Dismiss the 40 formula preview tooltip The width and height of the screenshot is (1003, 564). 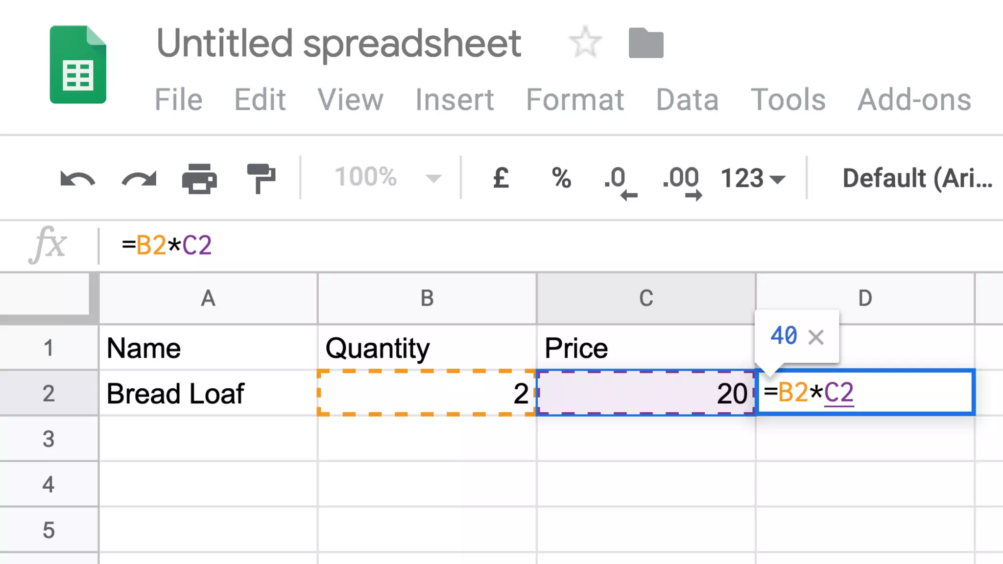pyautogui.click(x=816, y=337)
